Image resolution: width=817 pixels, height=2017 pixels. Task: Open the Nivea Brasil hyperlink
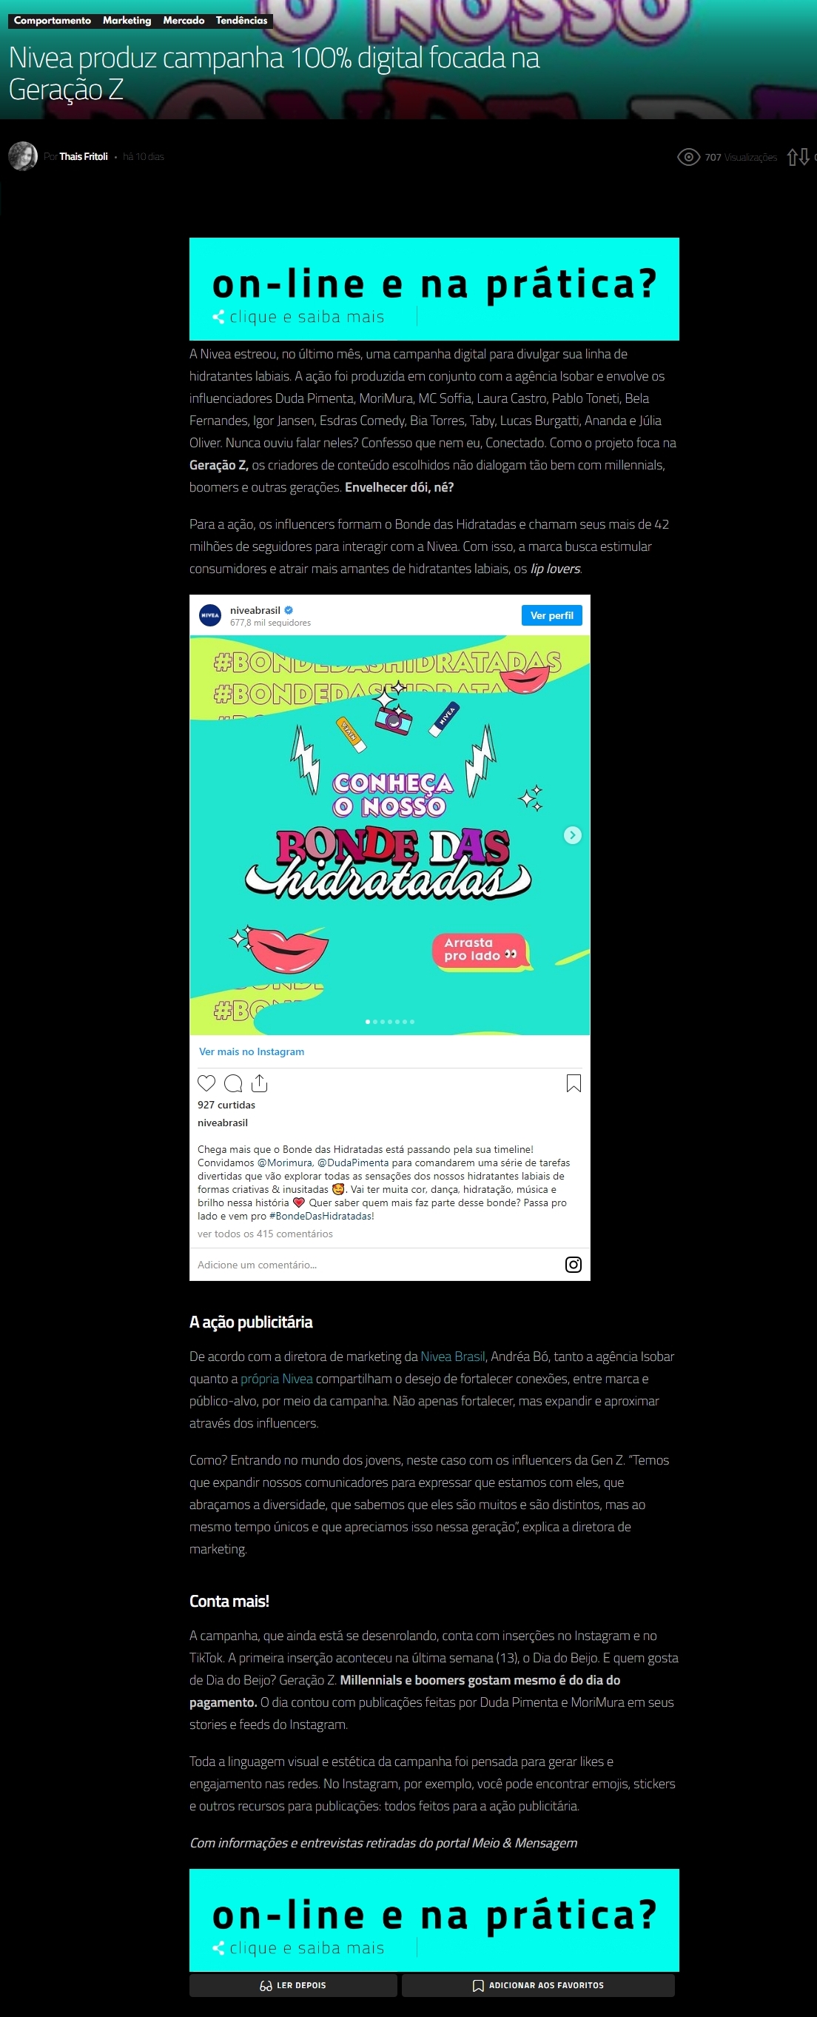tap(453, 1357)
